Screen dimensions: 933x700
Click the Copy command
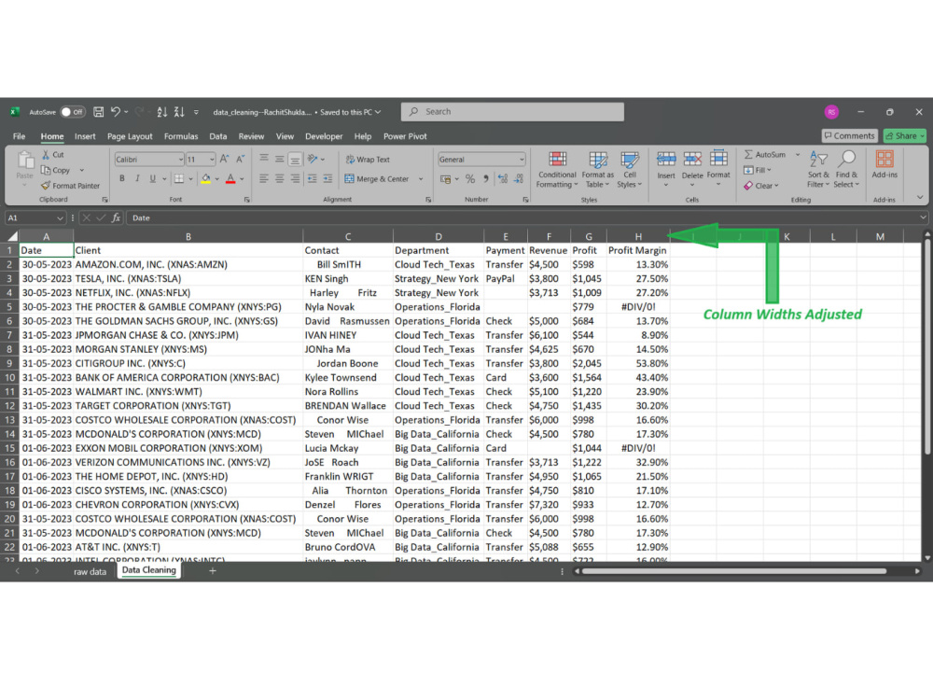pyautogui.click(x=56, y=170)
